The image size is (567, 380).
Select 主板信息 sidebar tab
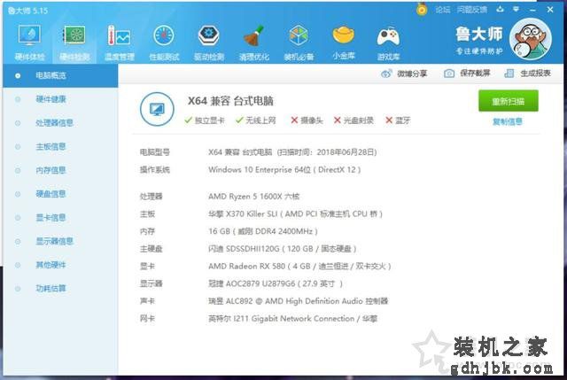tap(60, 146)
